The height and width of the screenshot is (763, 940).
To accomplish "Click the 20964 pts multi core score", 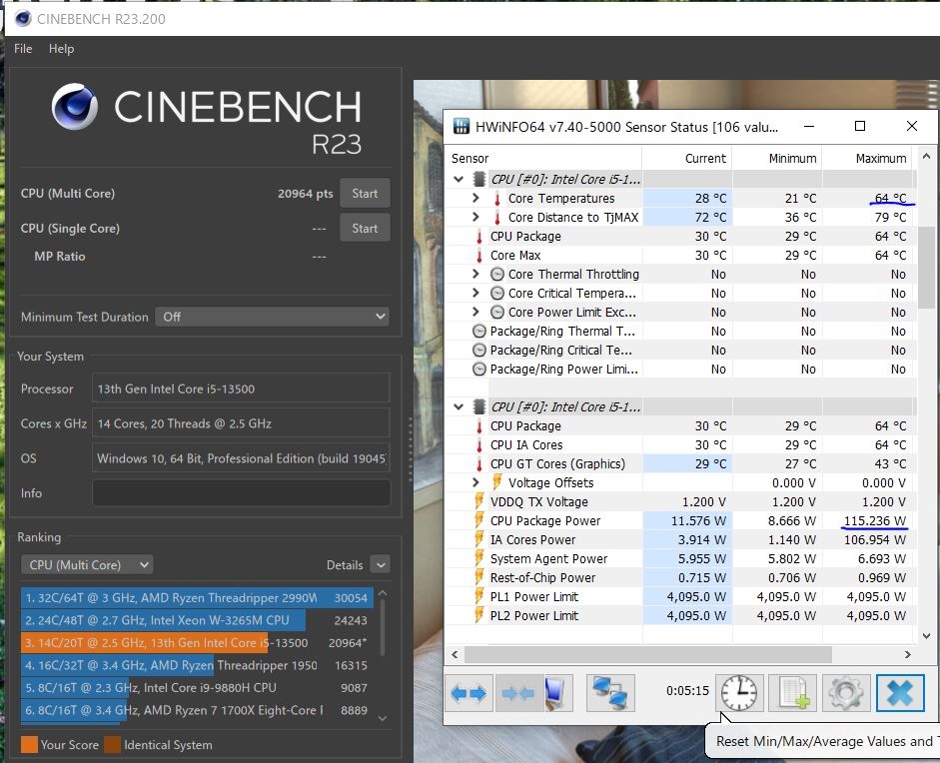I will click(x=305, y=193).
